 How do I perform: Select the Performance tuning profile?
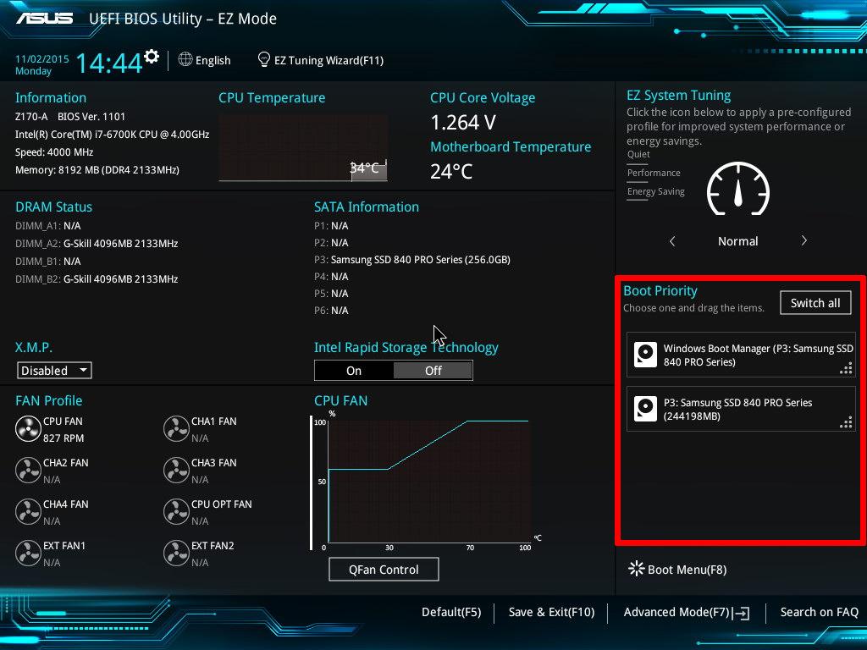(654, 173)
